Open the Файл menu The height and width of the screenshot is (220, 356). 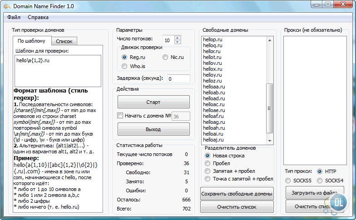click(x=14, y=18)
